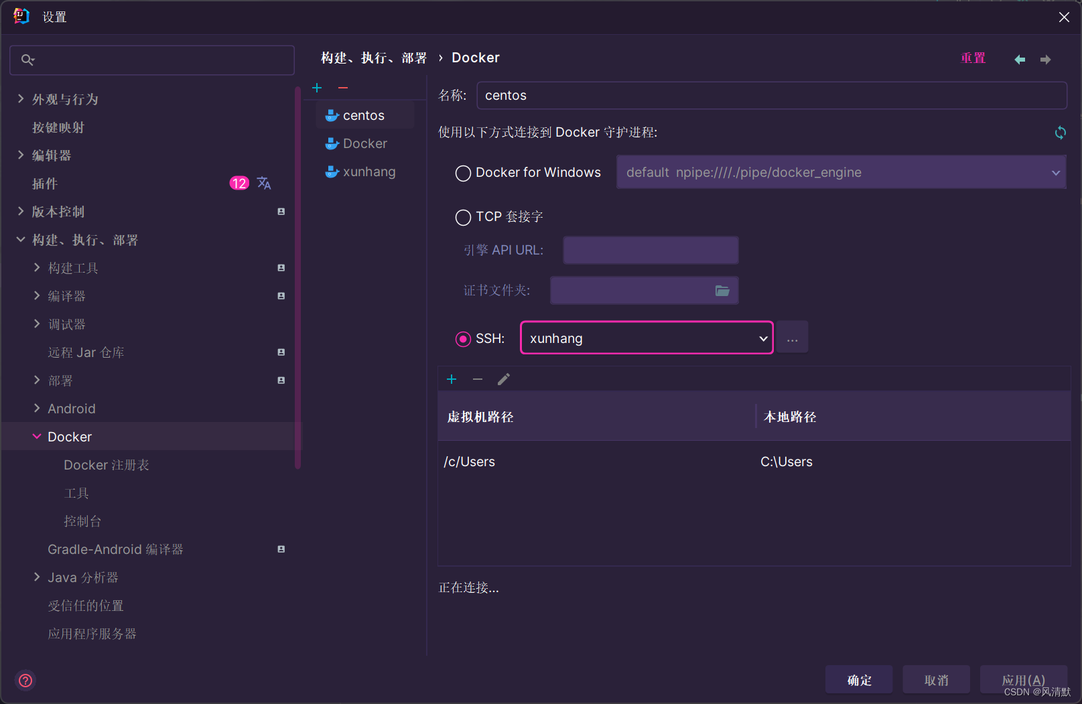The width and height of the screenshot is (1082, 704).
Task: Click the back navigation arrow near 重置
Action: coord(1019,59)
